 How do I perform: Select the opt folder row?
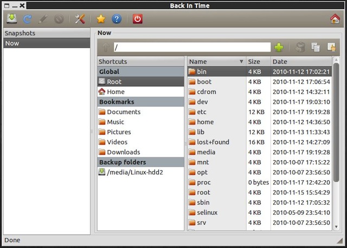[x=260, y=172]
